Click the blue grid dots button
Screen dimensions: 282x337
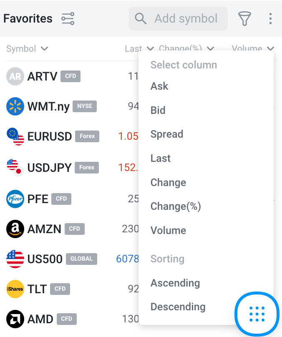257,313
